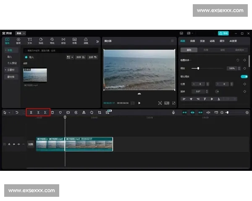Image resolution: width=252 pixels, height=201 pixels.
Task: Select the crop tool in timeline toolbar
Action: click(100, 112)
